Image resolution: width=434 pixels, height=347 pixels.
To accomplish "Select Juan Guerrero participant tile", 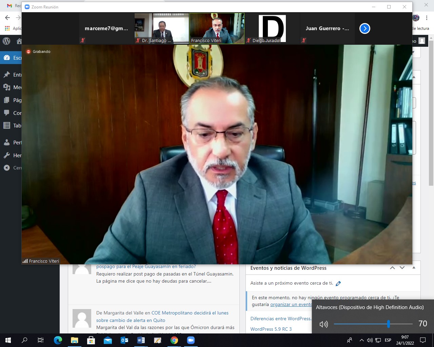I will click(328, 28).
